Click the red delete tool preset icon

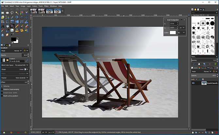pyautogui.click(x=19, y=132)
